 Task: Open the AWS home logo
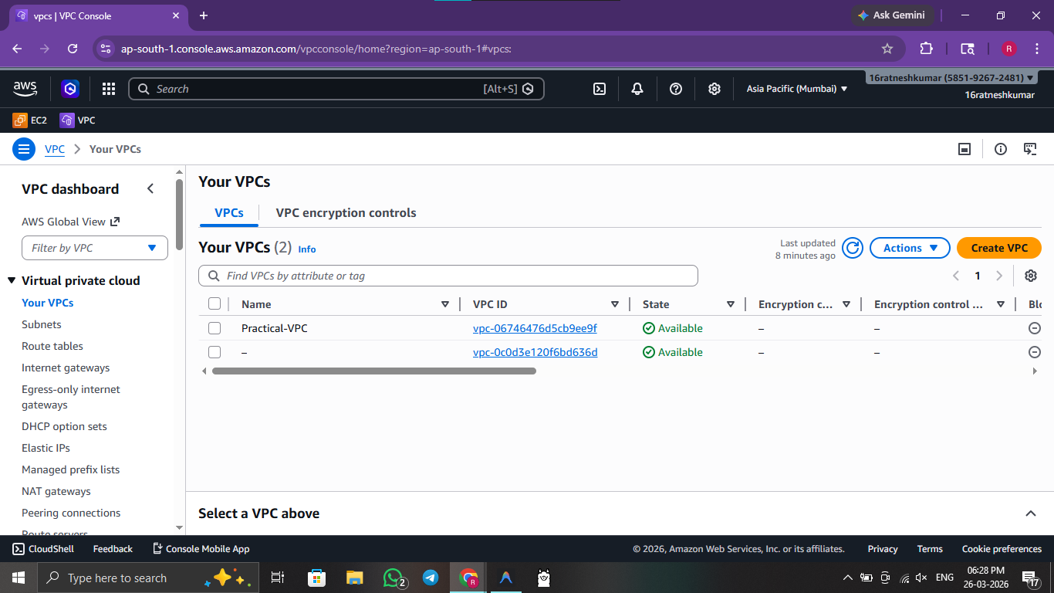[25, 89]
